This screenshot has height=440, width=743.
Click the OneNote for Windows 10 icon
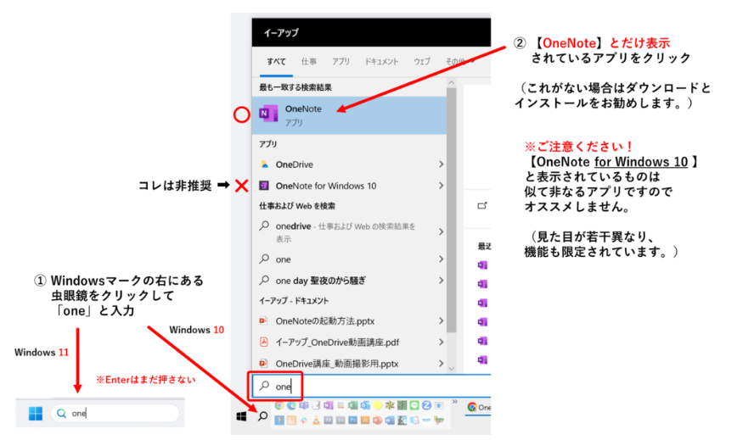(265, 186)
